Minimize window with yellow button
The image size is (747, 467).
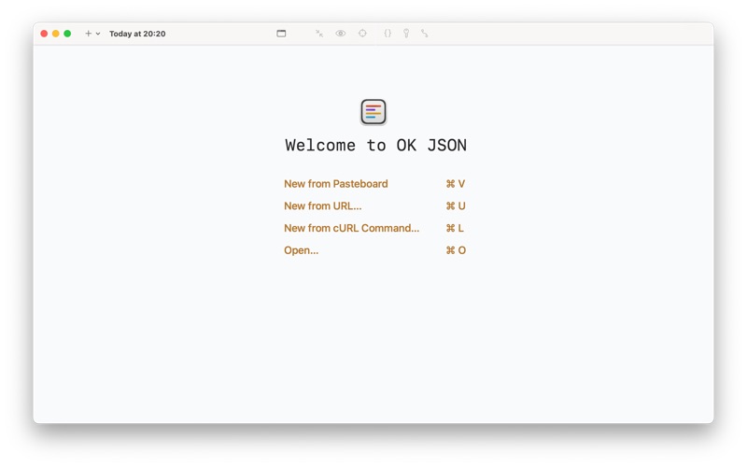[x=56, y=34]
